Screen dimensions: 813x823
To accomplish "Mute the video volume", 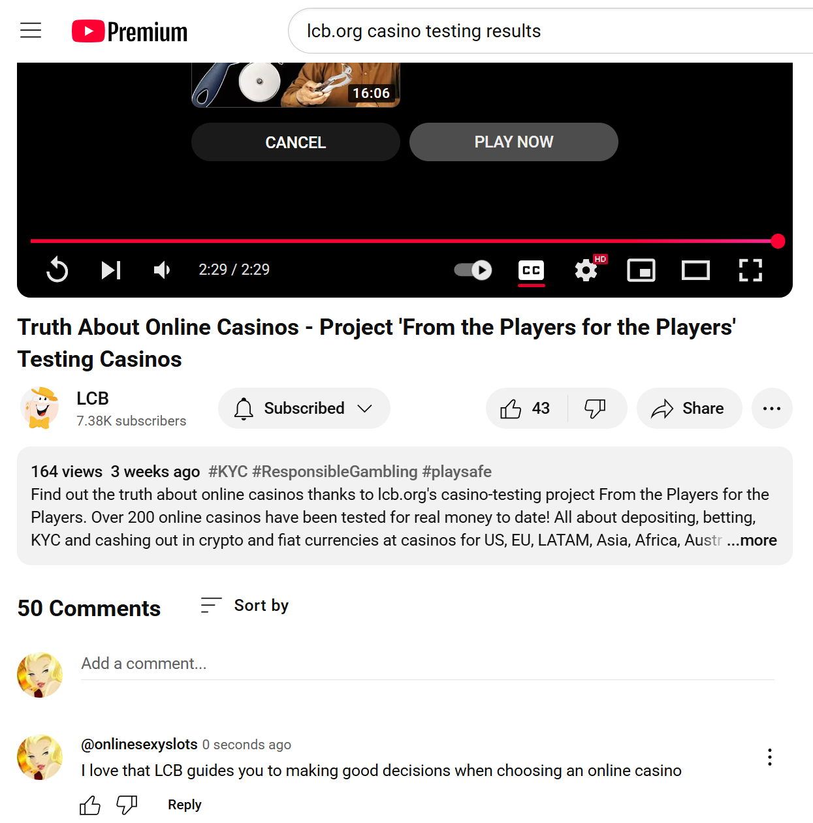I will (x=161, y=270).
